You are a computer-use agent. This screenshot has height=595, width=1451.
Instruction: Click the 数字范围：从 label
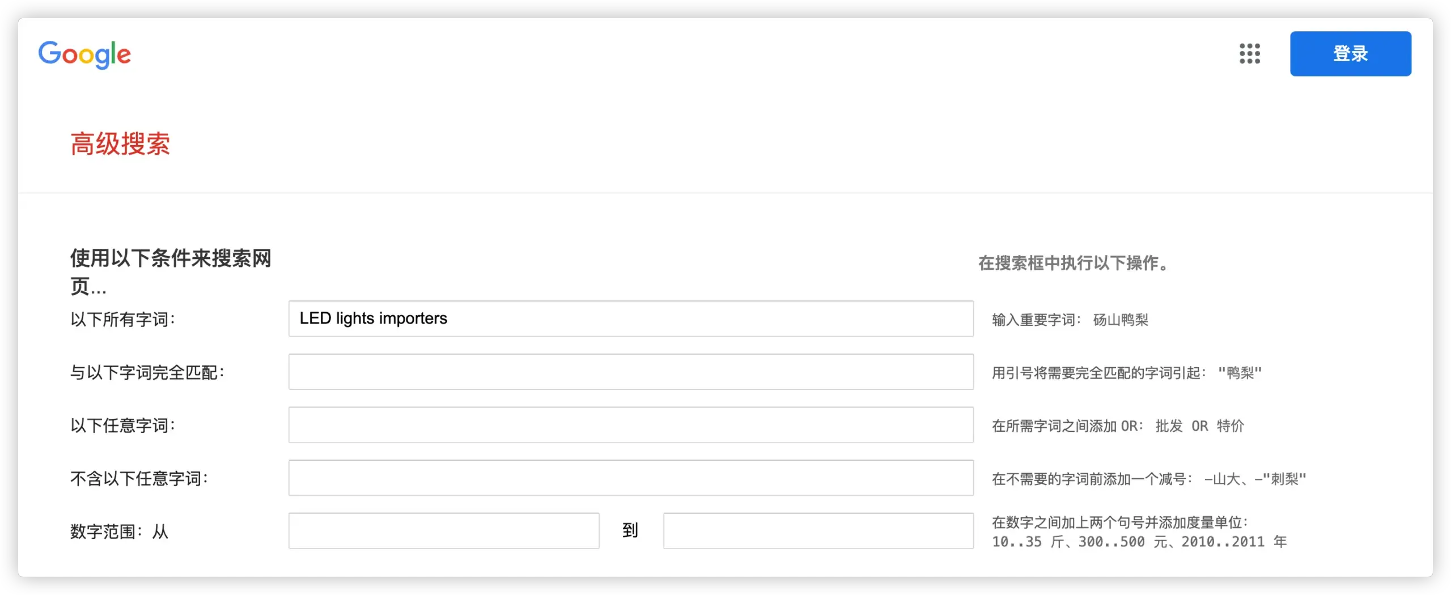119,532
